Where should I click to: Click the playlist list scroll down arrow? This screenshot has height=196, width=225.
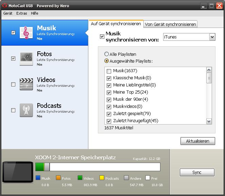click(209, 121)
